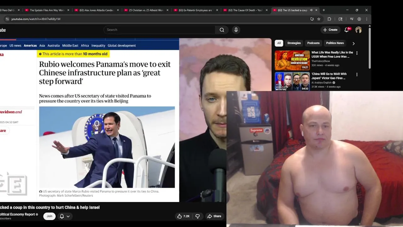
Task: View site information icon beside the URL
Action: click(x=7, y=19)
